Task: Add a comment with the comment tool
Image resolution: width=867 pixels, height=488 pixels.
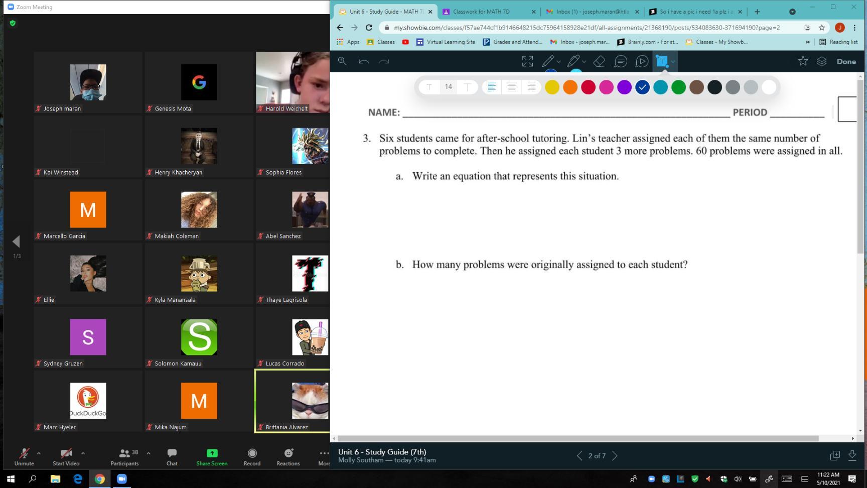Action: pyautogui.click(x=621, y=61)
